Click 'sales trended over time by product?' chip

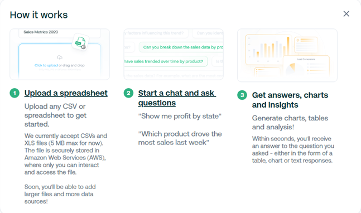[x=166, y=61]
